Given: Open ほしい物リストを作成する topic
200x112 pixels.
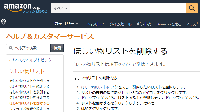Looking at the screenshot, I should (x=29, y=81).
